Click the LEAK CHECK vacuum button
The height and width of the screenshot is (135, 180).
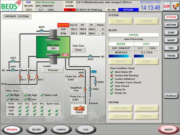[120, 116]
